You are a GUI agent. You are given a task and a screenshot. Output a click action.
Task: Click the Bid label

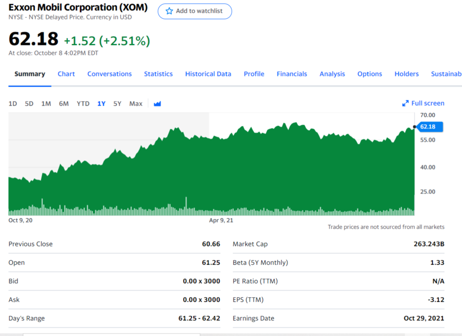point(13,281)
